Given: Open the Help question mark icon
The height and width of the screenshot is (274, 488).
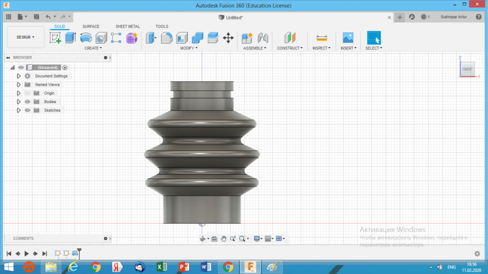Looking at the screenshot, I should click(478, 17).
